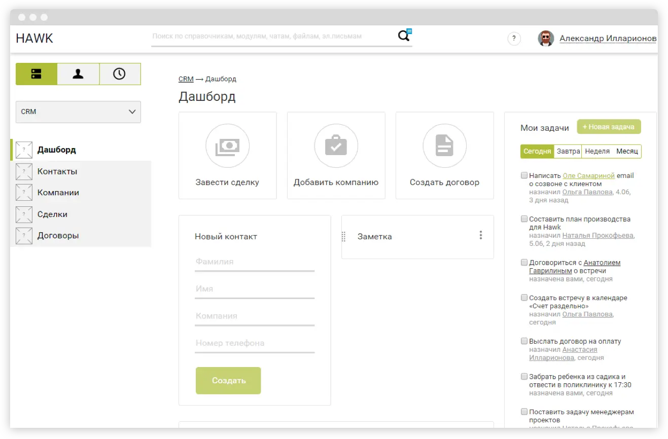
Task: Click Ольга Павлова link under email task
Action: pyautogui.click(x=587, y=192)
